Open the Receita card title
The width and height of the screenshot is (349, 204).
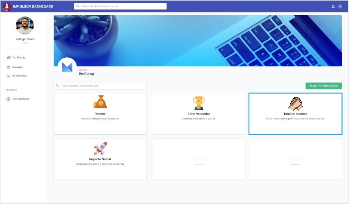(100, 114)
